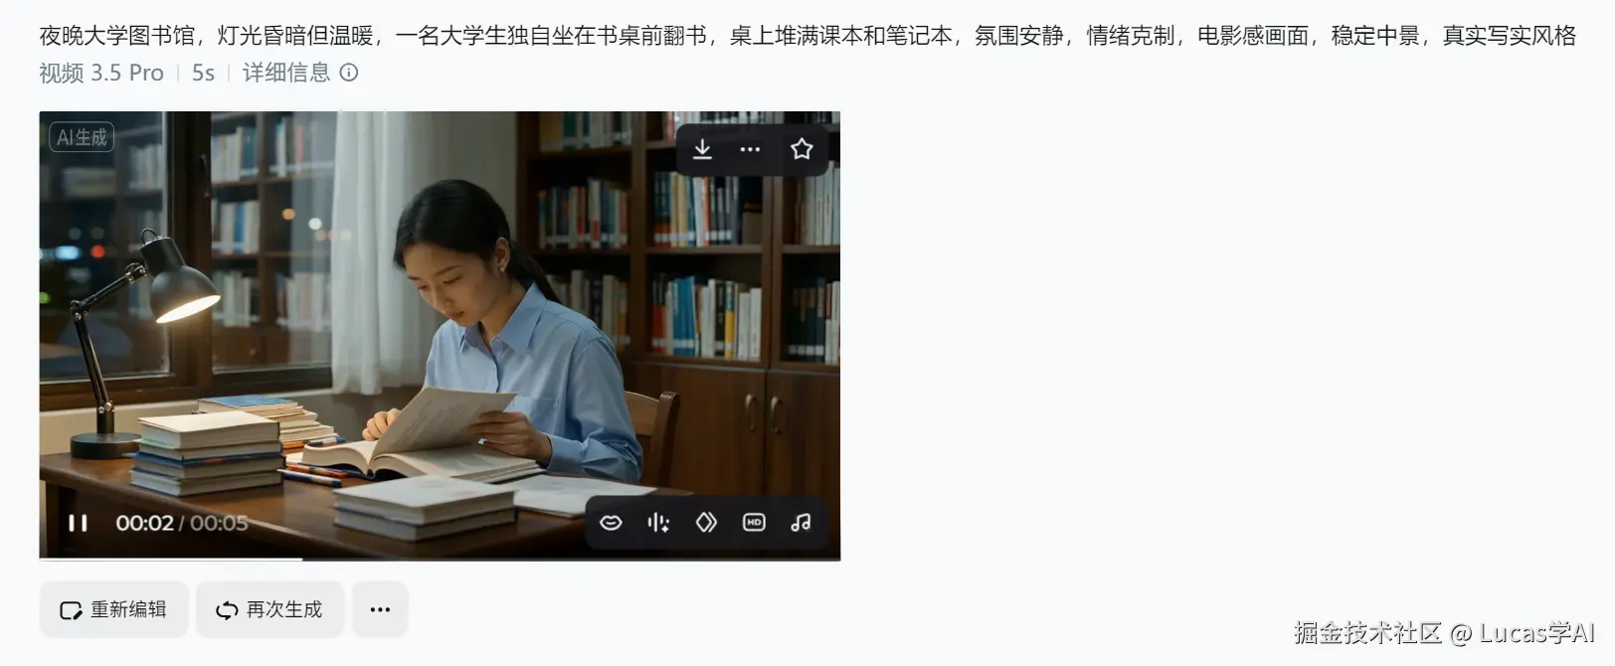Click the 重新编辑 button

(113, 609)
